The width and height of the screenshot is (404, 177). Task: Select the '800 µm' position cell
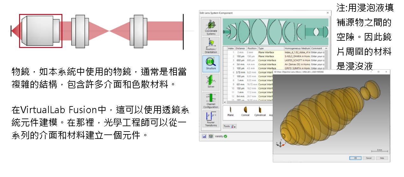pyautogui.click(x=251, y=60)
